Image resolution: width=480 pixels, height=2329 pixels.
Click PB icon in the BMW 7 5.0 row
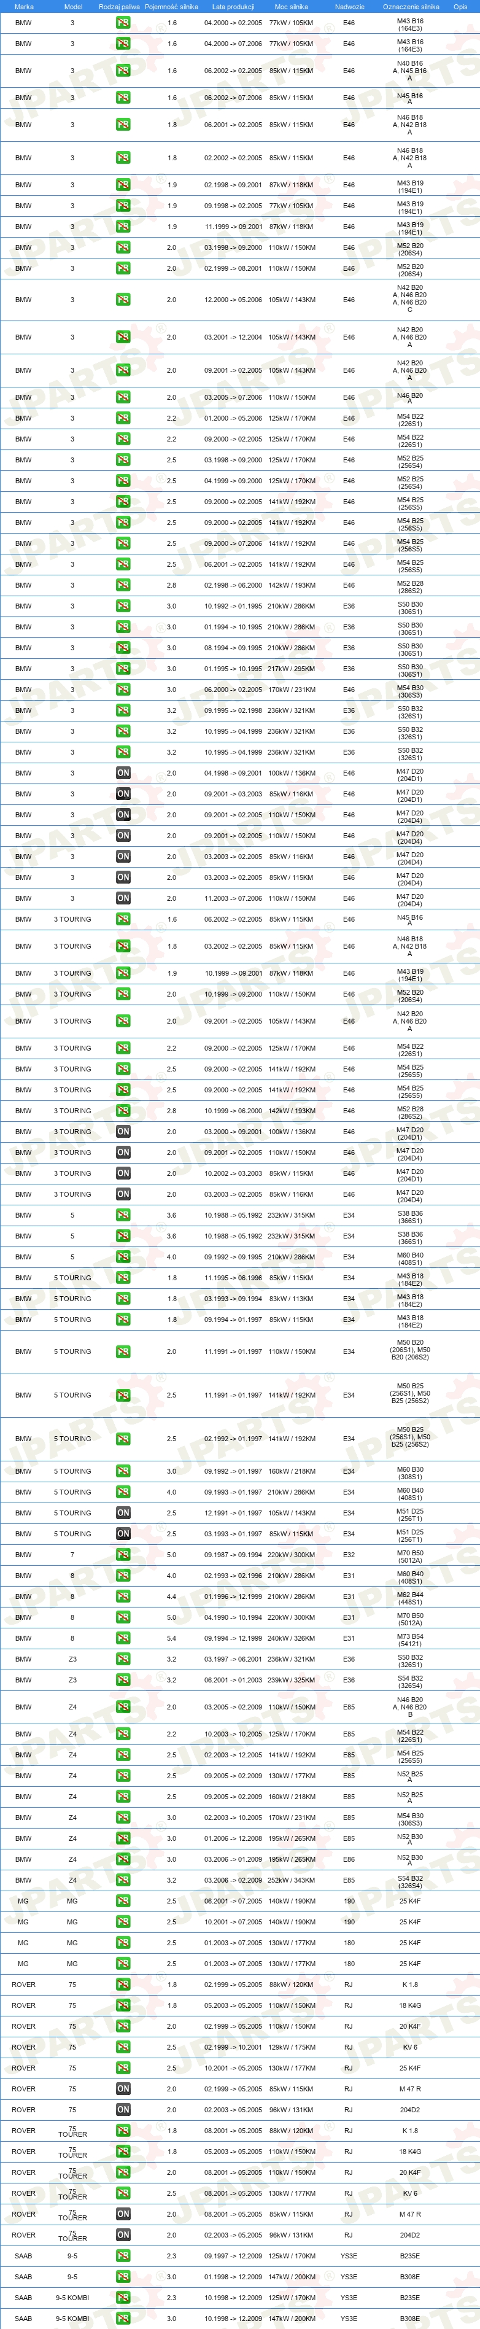coord(123,1555)
